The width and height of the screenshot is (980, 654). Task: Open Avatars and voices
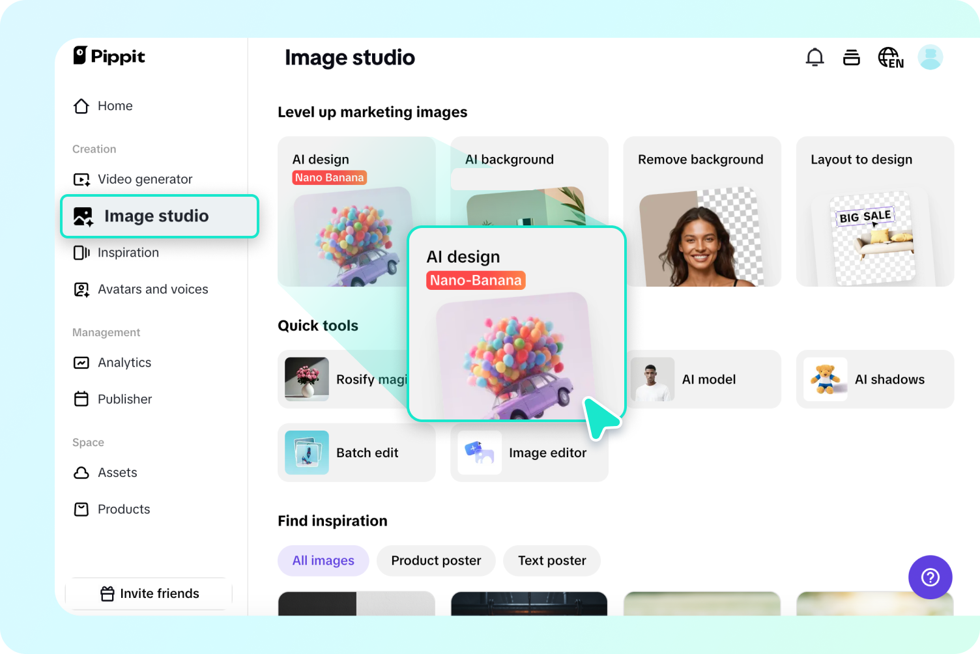coord(152,289)
